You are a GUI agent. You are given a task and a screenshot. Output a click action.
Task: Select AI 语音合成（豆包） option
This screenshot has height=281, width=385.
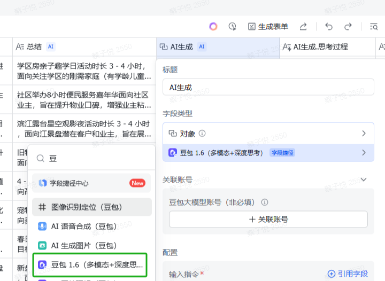click(x=92, y=227)
